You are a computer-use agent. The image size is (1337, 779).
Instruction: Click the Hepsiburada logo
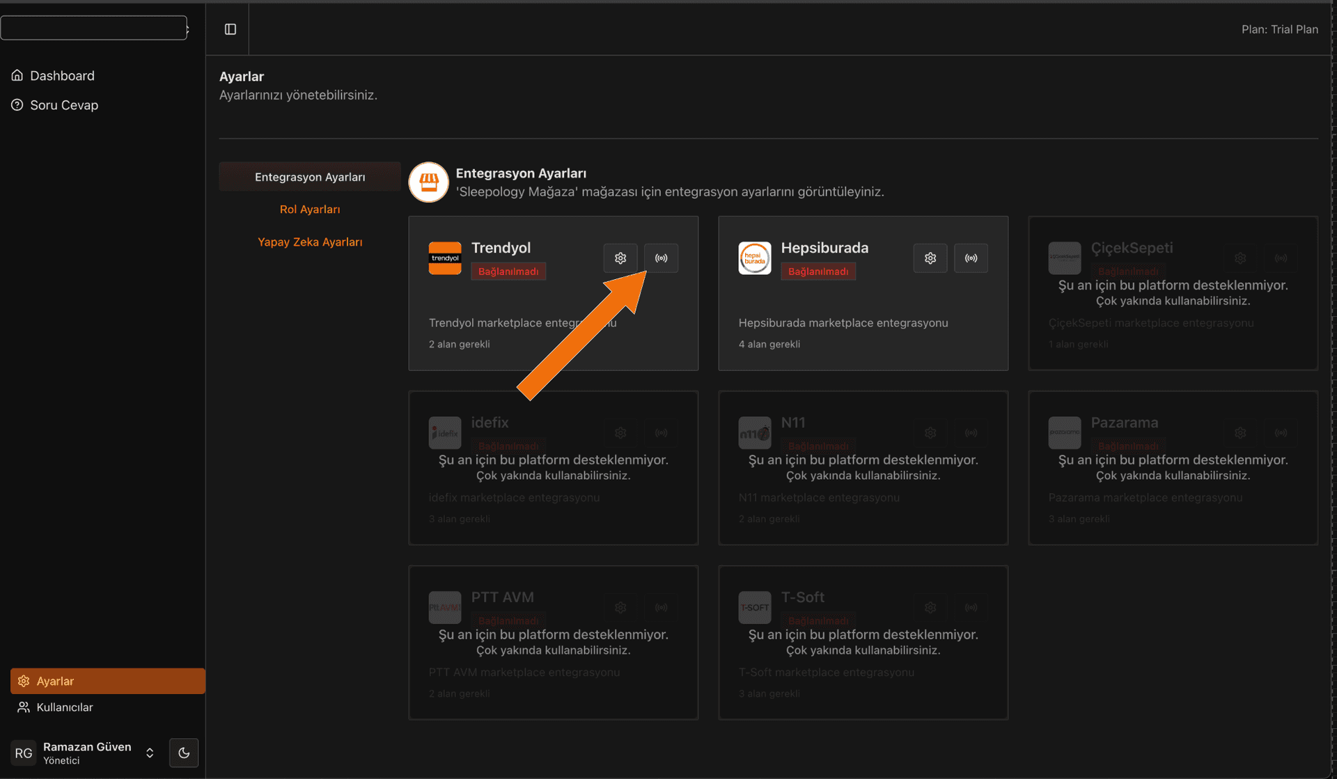tap(754, 258)
